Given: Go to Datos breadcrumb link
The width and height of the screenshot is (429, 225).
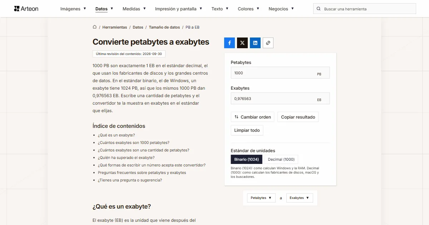Looking at the screenshot, I should tap(138, 27).
